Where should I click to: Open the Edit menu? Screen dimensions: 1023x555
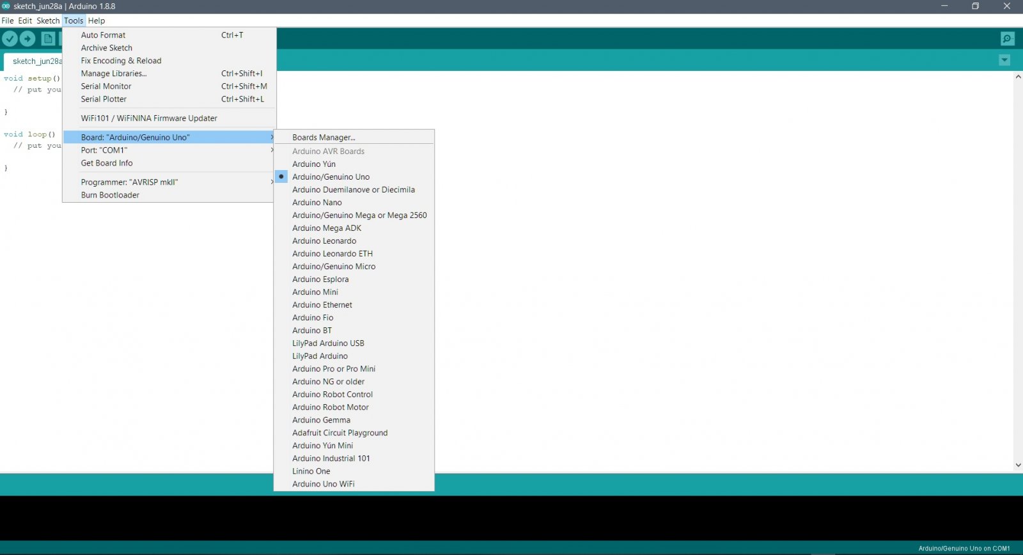25,20
